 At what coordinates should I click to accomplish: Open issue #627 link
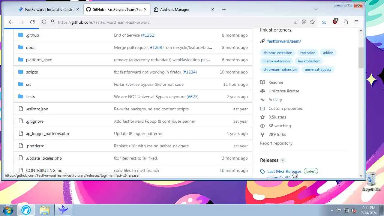(192, 97)
